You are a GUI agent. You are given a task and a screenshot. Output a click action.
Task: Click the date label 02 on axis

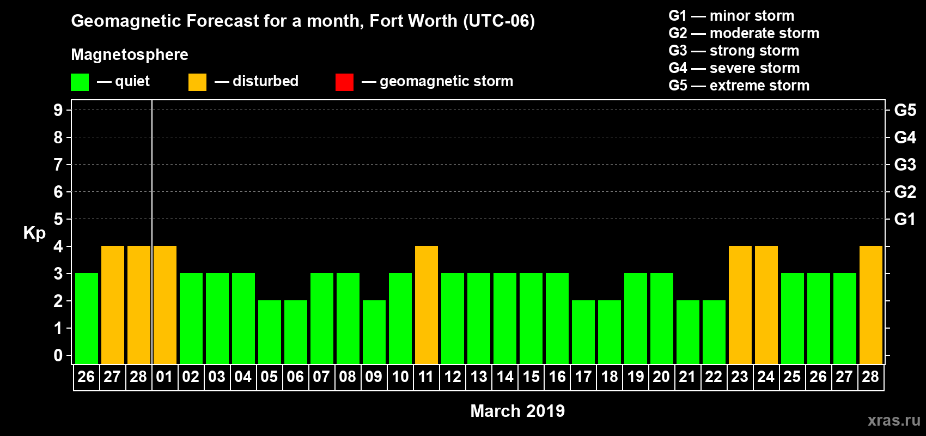point(191,377)
